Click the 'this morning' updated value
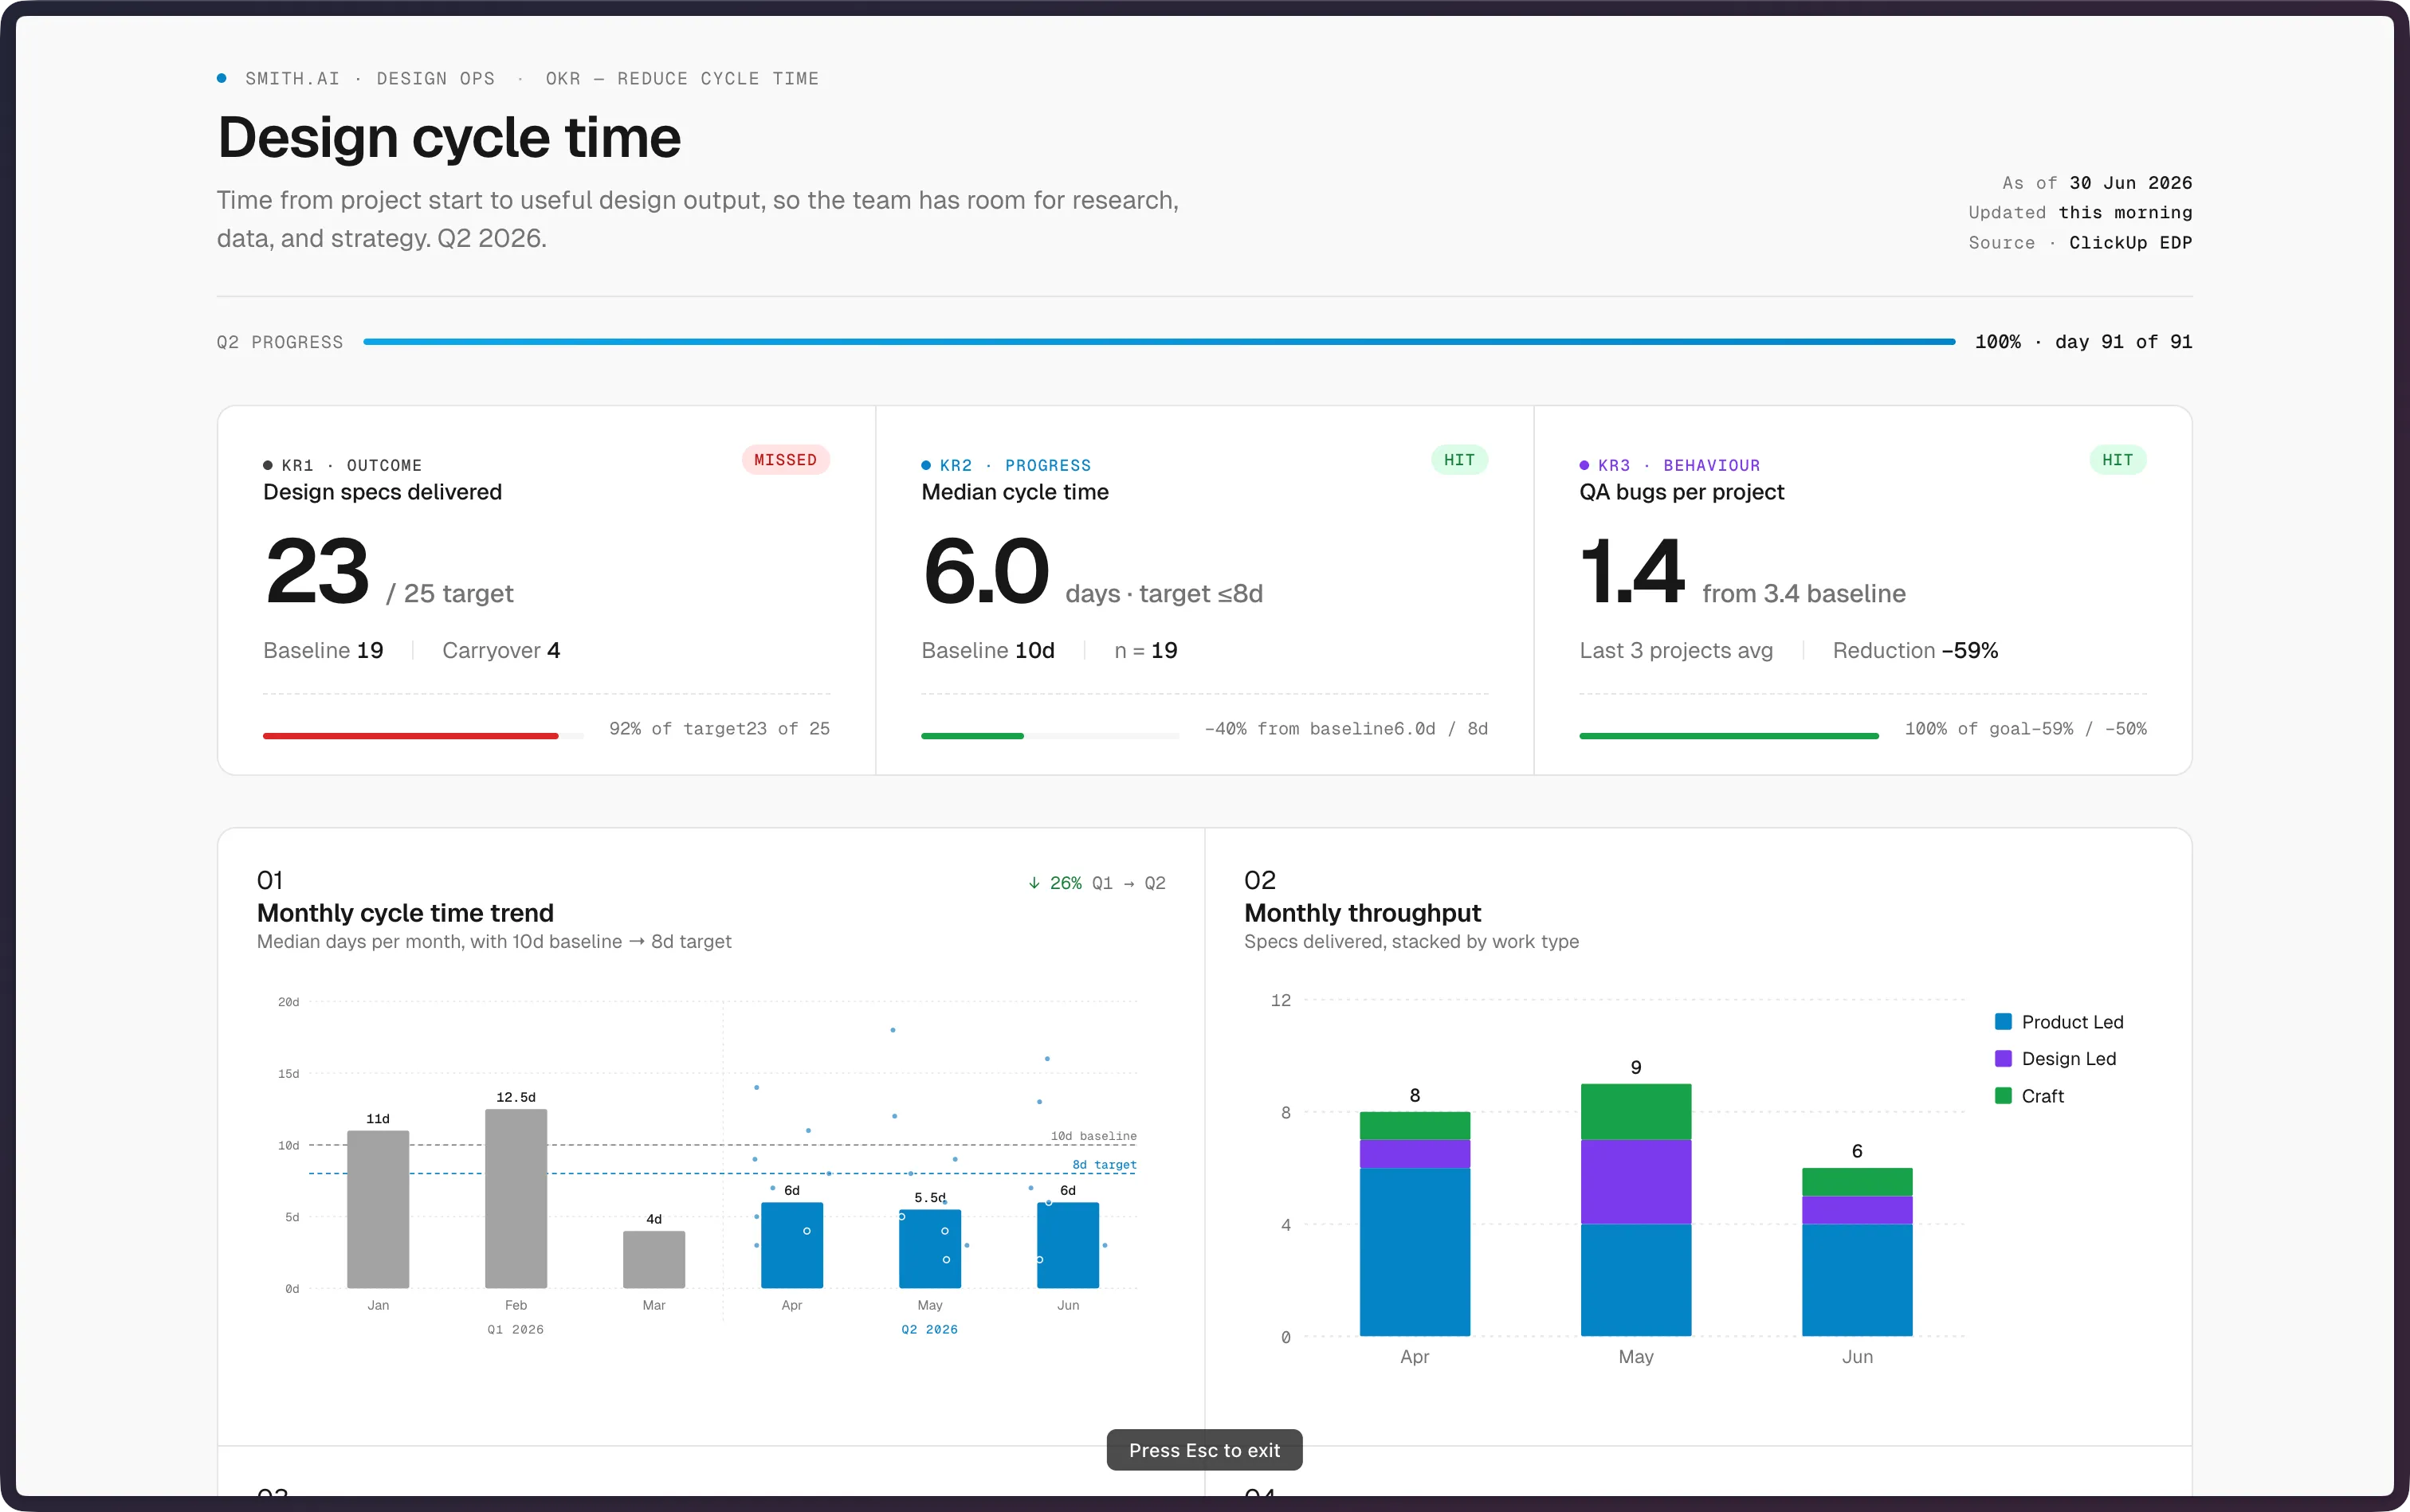2410x1512 pixels. coord(2125,212)
